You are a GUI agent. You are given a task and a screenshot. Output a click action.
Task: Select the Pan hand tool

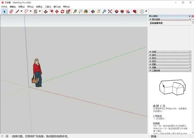[98, 12]
